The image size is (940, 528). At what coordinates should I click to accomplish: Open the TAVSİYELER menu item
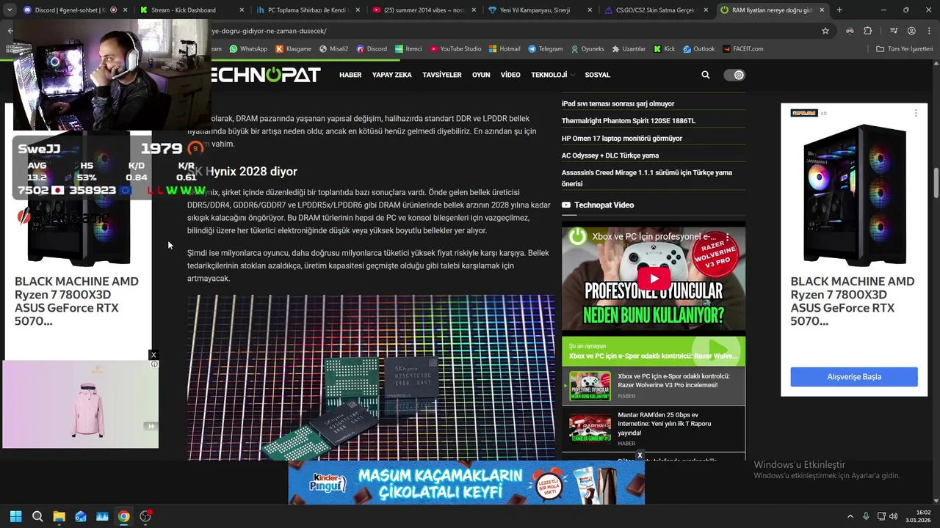coord(441,75)
